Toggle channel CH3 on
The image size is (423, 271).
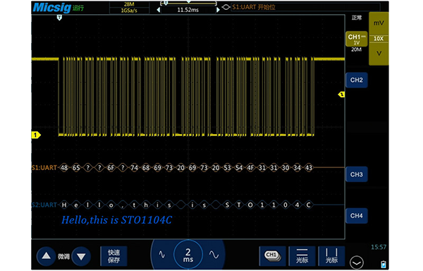coord(357,174)
